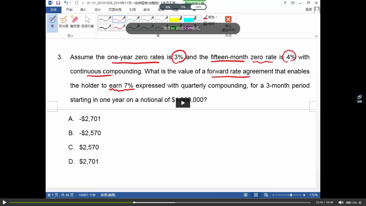
Task: Open the ink Color (颜色) dropdown
Action: [x=210, y=17]
